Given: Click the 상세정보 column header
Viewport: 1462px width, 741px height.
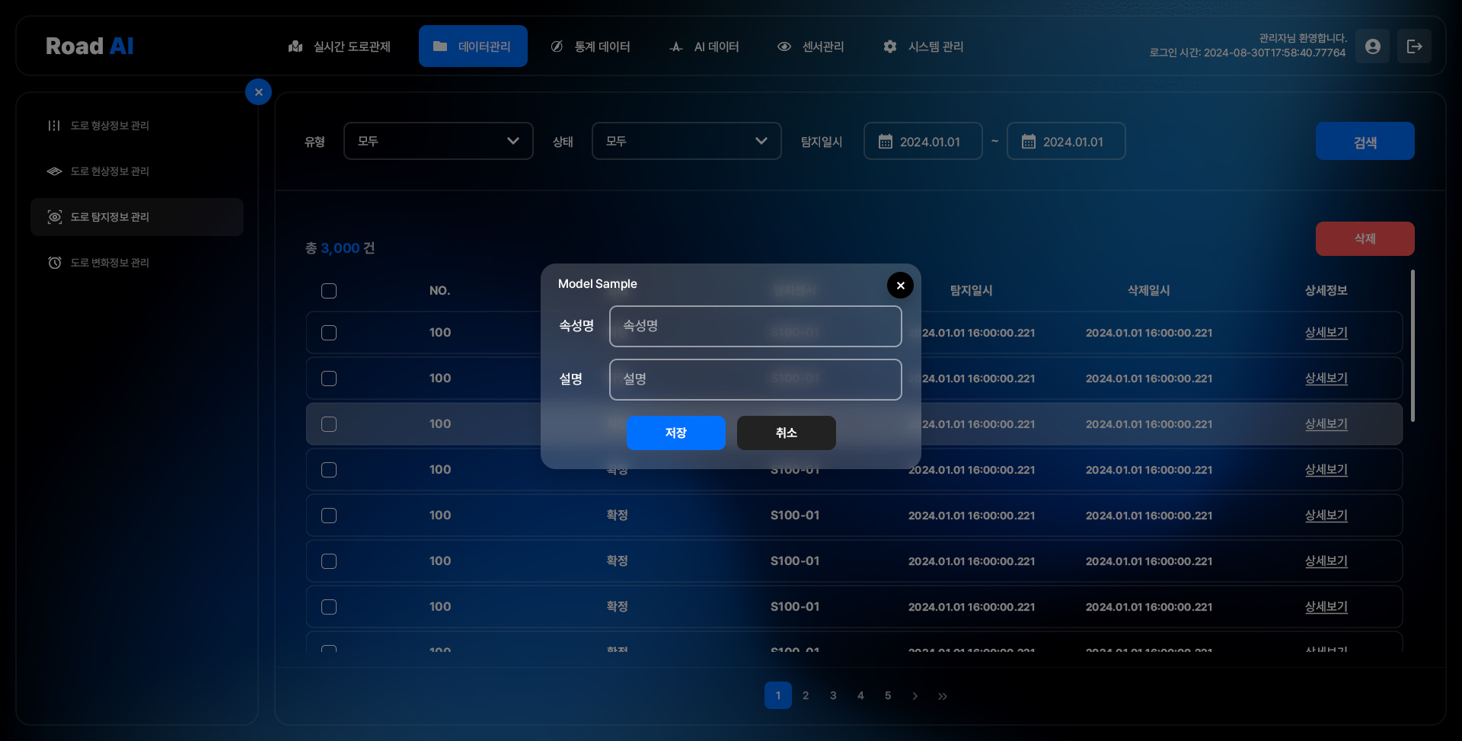Looking at the screenshot, I should (x=1326, y=291).
